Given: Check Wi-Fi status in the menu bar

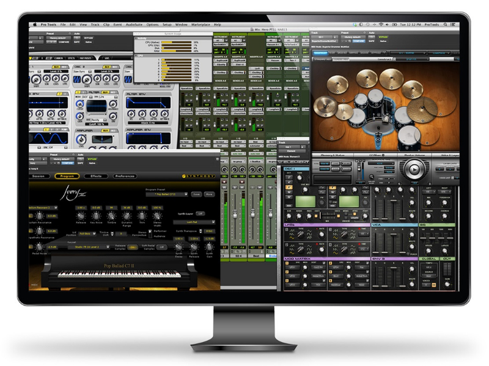Looking at the screenshot, I should (x=381, y=24).
